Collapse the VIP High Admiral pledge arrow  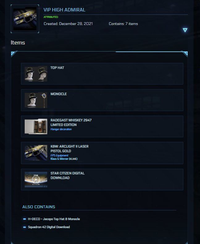point(185,30)
